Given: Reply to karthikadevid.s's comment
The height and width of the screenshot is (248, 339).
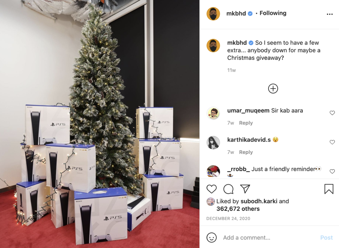Looking at the screenshot, I should tap(246, 152).
